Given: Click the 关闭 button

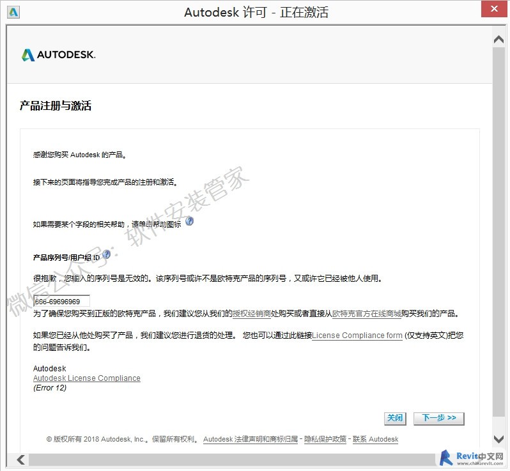Looking at the screenshot, I should coord(395,418).
